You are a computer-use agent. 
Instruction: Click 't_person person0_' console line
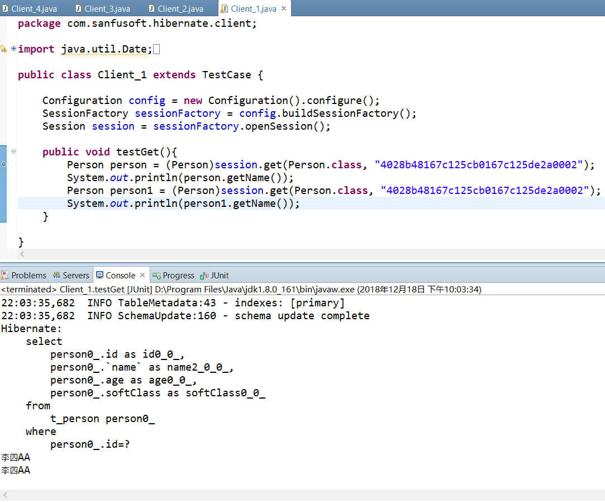[x=103, y=419]
